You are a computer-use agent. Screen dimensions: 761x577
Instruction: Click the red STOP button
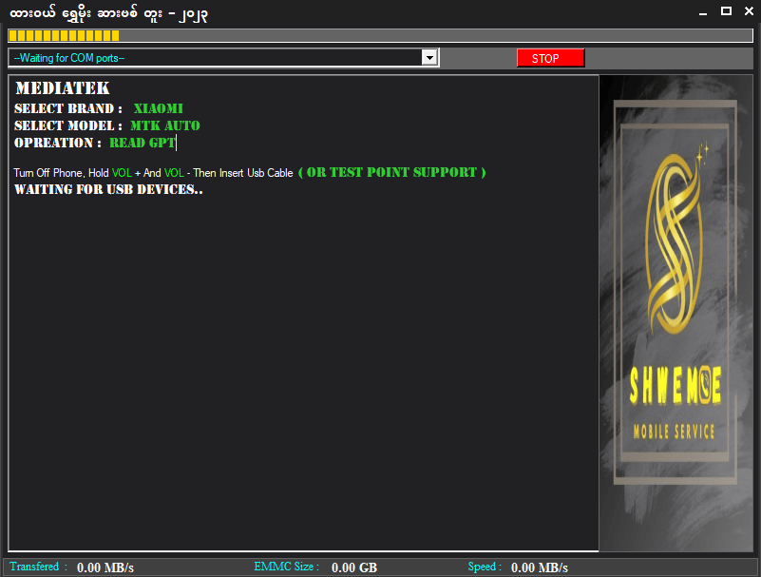(550, 58)
